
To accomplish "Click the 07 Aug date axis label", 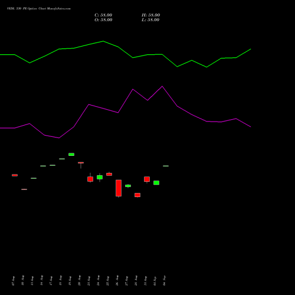I will pyautogui.click(x=14, y=281).
